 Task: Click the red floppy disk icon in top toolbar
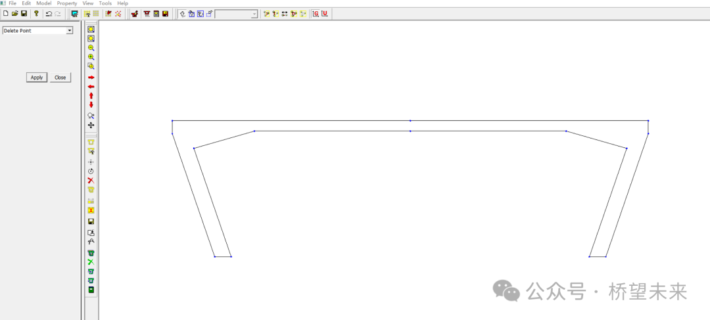(165, 14)
